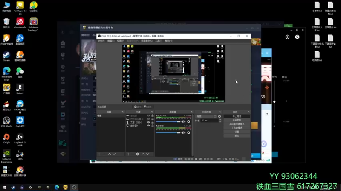
Task: Open the 文件(F) menu in OBS
Action: tap(101, 41)
